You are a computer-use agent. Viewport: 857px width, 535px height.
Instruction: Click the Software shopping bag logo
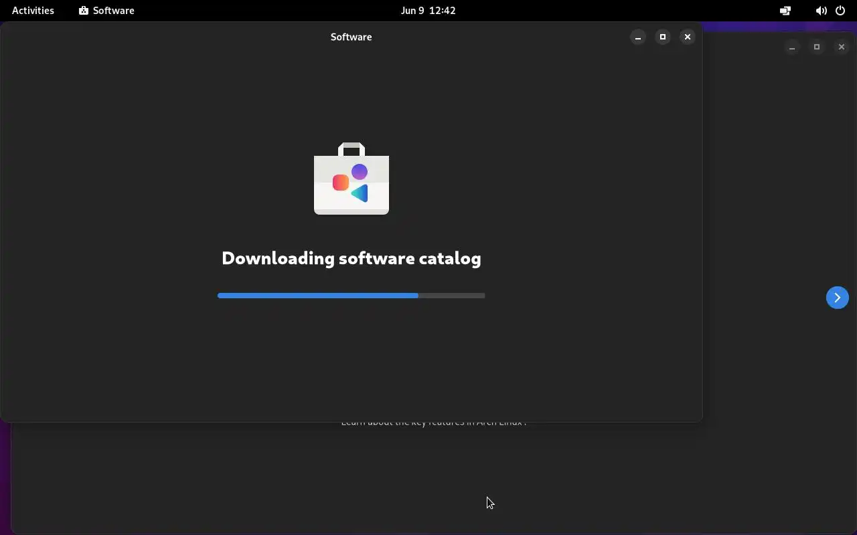point(352,179)
